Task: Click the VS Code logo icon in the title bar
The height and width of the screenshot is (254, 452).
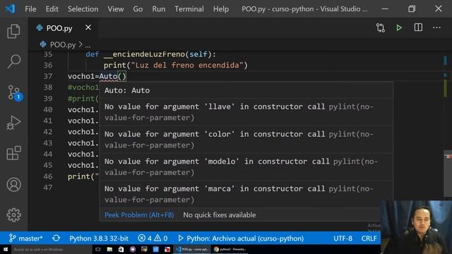Action: coord(11,8)
